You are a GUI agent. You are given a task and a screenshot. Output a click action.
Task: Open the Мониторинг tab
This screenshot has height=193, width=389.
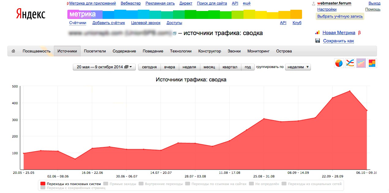coord(259,51)
